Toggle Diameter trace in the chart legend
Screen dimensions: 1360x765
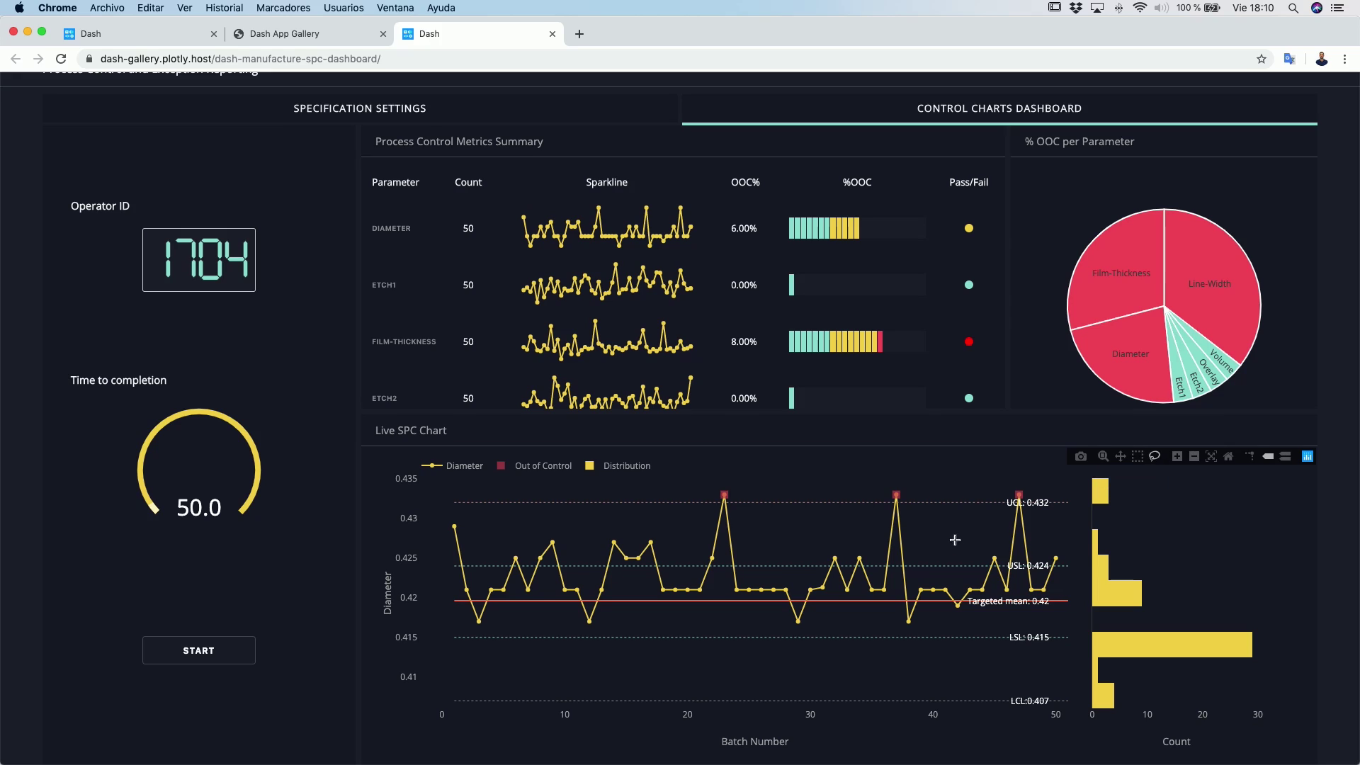coord(463,466)
